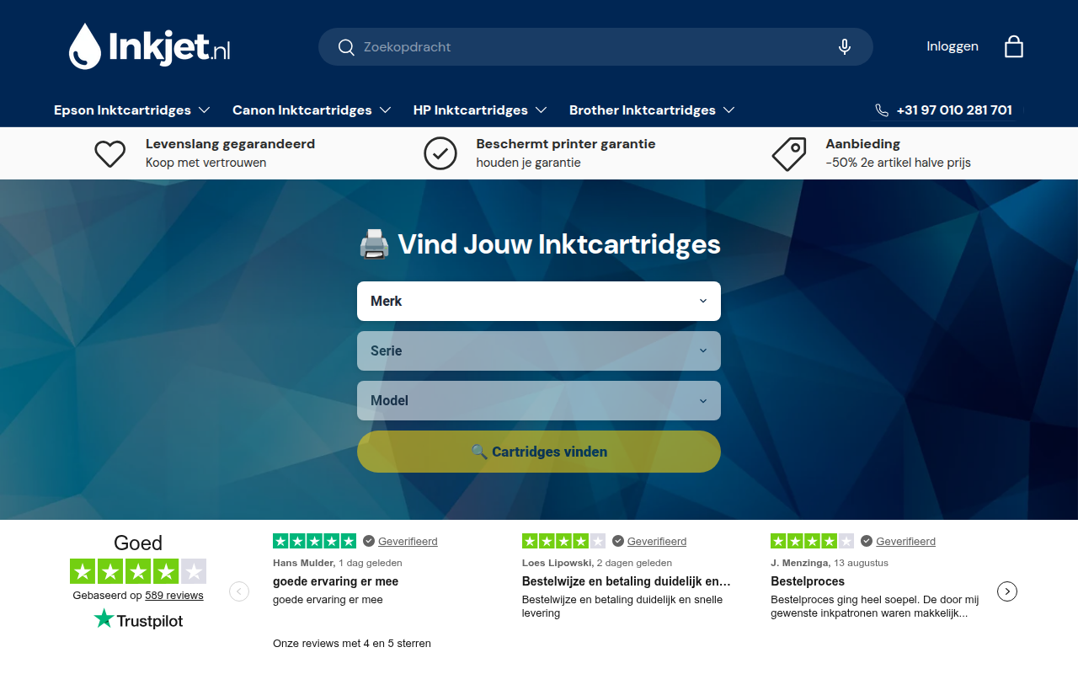Viewport: 1078px width, 674px height.
Task: Open the Serie dropdown
Action: (x=539, y=350)
